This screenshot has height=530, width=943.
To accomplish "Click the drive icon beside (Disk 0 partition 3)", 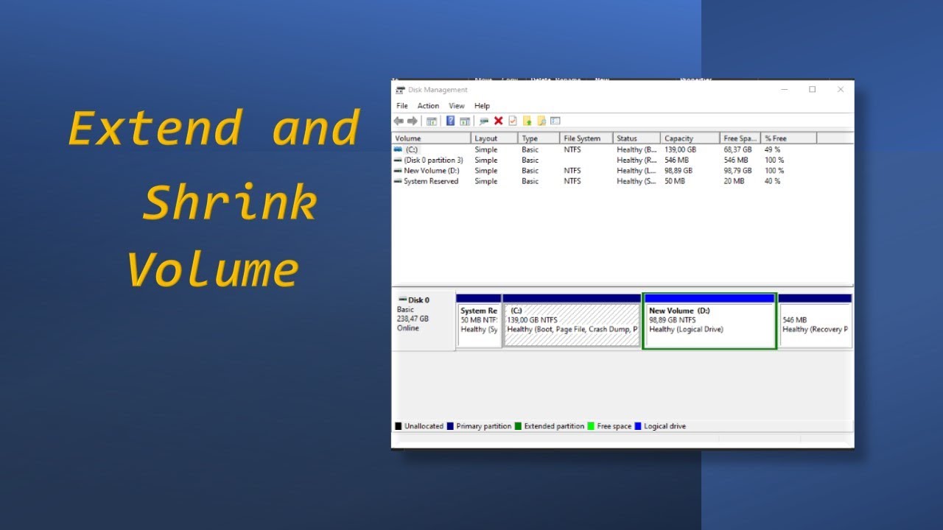I will click(x=398, y=160).
